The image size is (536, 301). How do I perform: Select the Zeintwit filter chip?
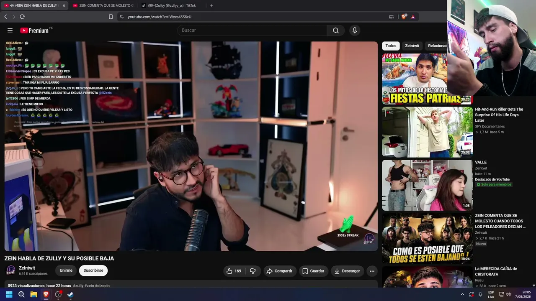412,46
